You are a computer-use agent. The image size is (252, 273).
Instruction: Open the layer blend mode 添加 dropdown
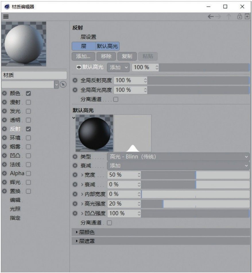click(x=118, y=67)
